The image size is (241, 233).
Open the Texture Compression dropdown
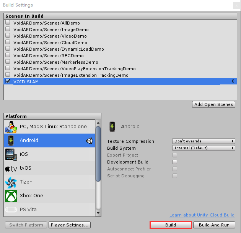click(x=204, y=141)
